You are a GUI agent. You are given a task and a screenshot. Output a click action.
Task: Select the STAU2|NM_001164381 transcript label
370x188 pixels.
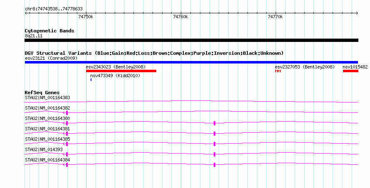click(47, 129)
